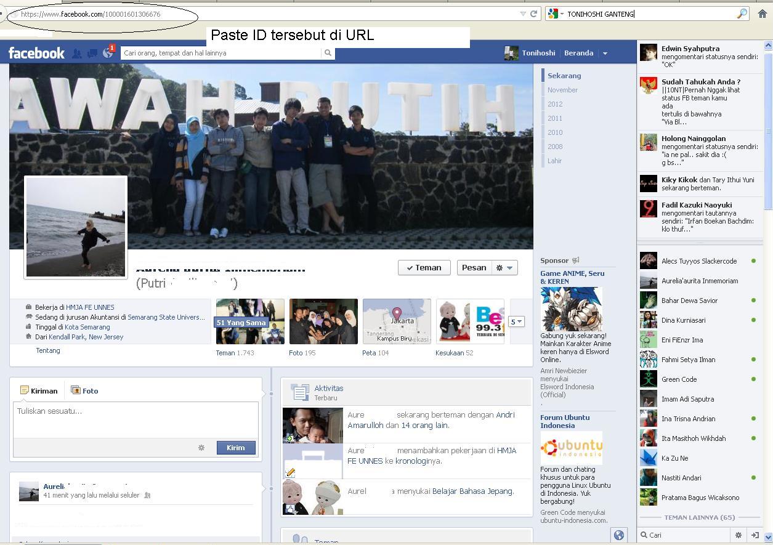Open chat with Pratama Bagus Wicaksono
This screenshot has width=773, height=545.
698,498
